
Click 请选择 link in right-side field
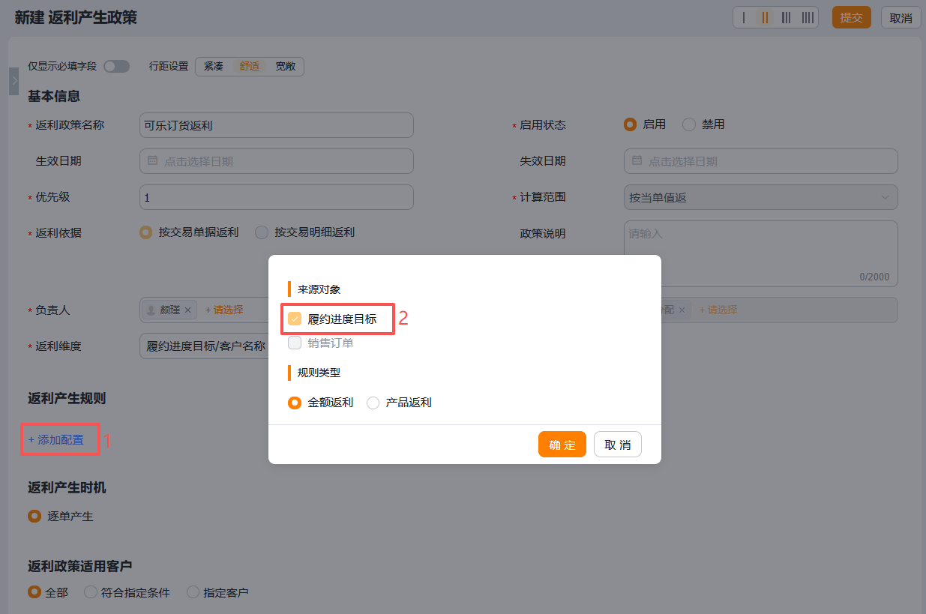point(718,310)
